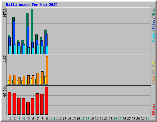The width and height of the screenshot is (157, 122).
Task: Click the KBytes legend label
Action: pyautogui.click(x=154, y=109)
